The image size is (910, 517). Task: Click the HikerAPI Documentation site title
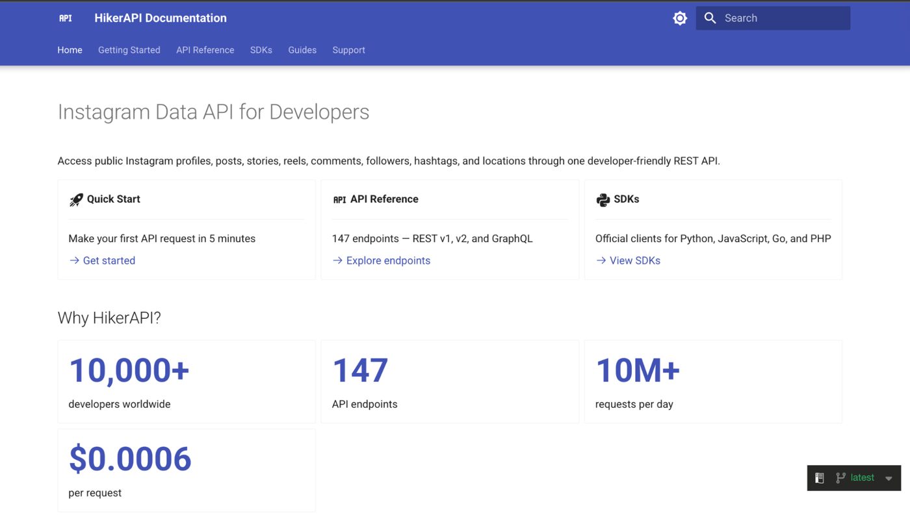(x=161, y=18)
